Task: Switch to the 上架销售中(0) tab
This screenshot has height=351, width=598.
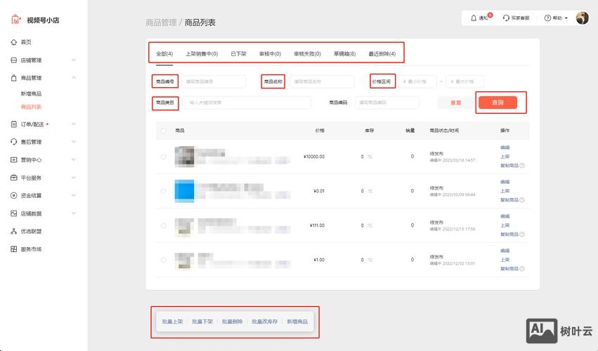Action: (202, 54)
